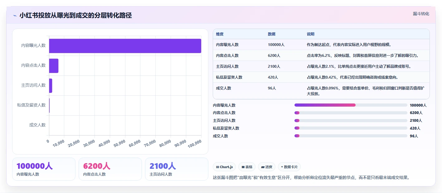Image resolution: width=442 pixels, height=193 pixels.
Task: Click the 漏斗转化 label in the header
Action: [421, 14]
